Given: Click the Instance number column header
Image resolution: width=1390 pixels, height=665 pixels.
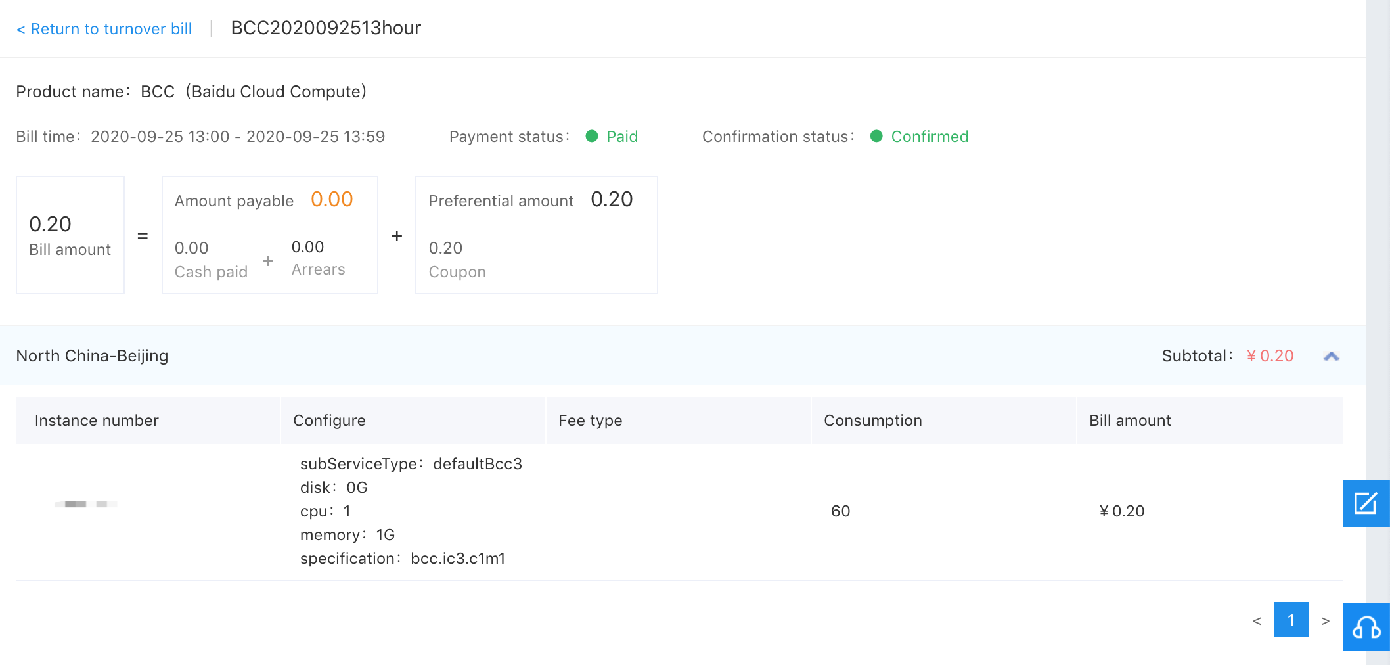Looking at the screenshot, I should pos(97,421).
